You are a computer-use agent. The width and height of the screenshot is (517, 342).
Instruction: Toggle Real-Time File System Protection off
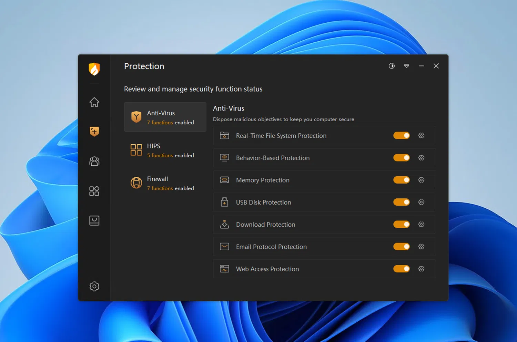pyautogui.click(x=402, y=135)
